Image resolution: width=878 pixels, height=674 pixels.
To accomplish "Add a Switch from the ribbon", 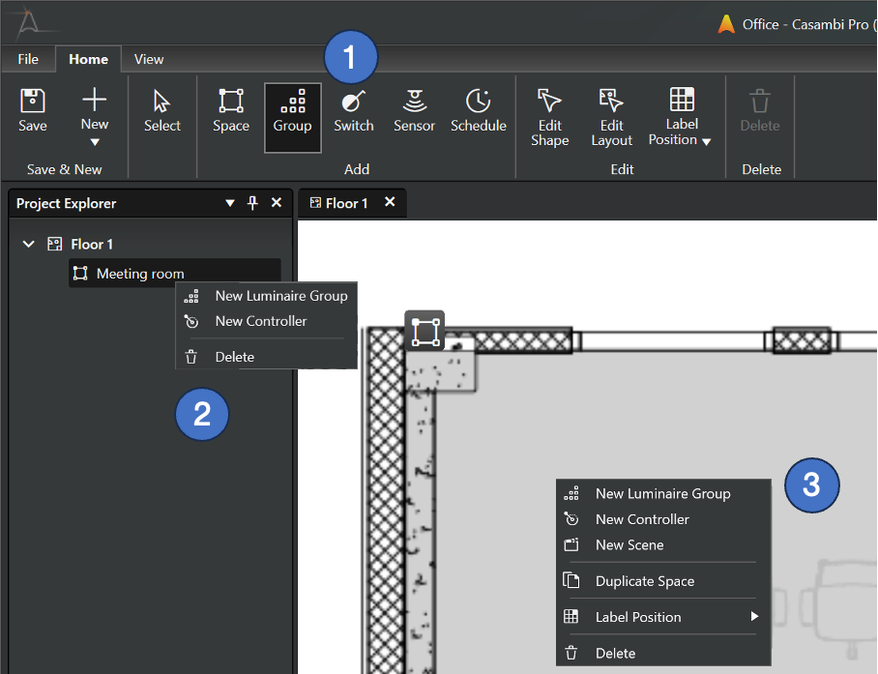I will pyautogui.click(x=353, y=110).
